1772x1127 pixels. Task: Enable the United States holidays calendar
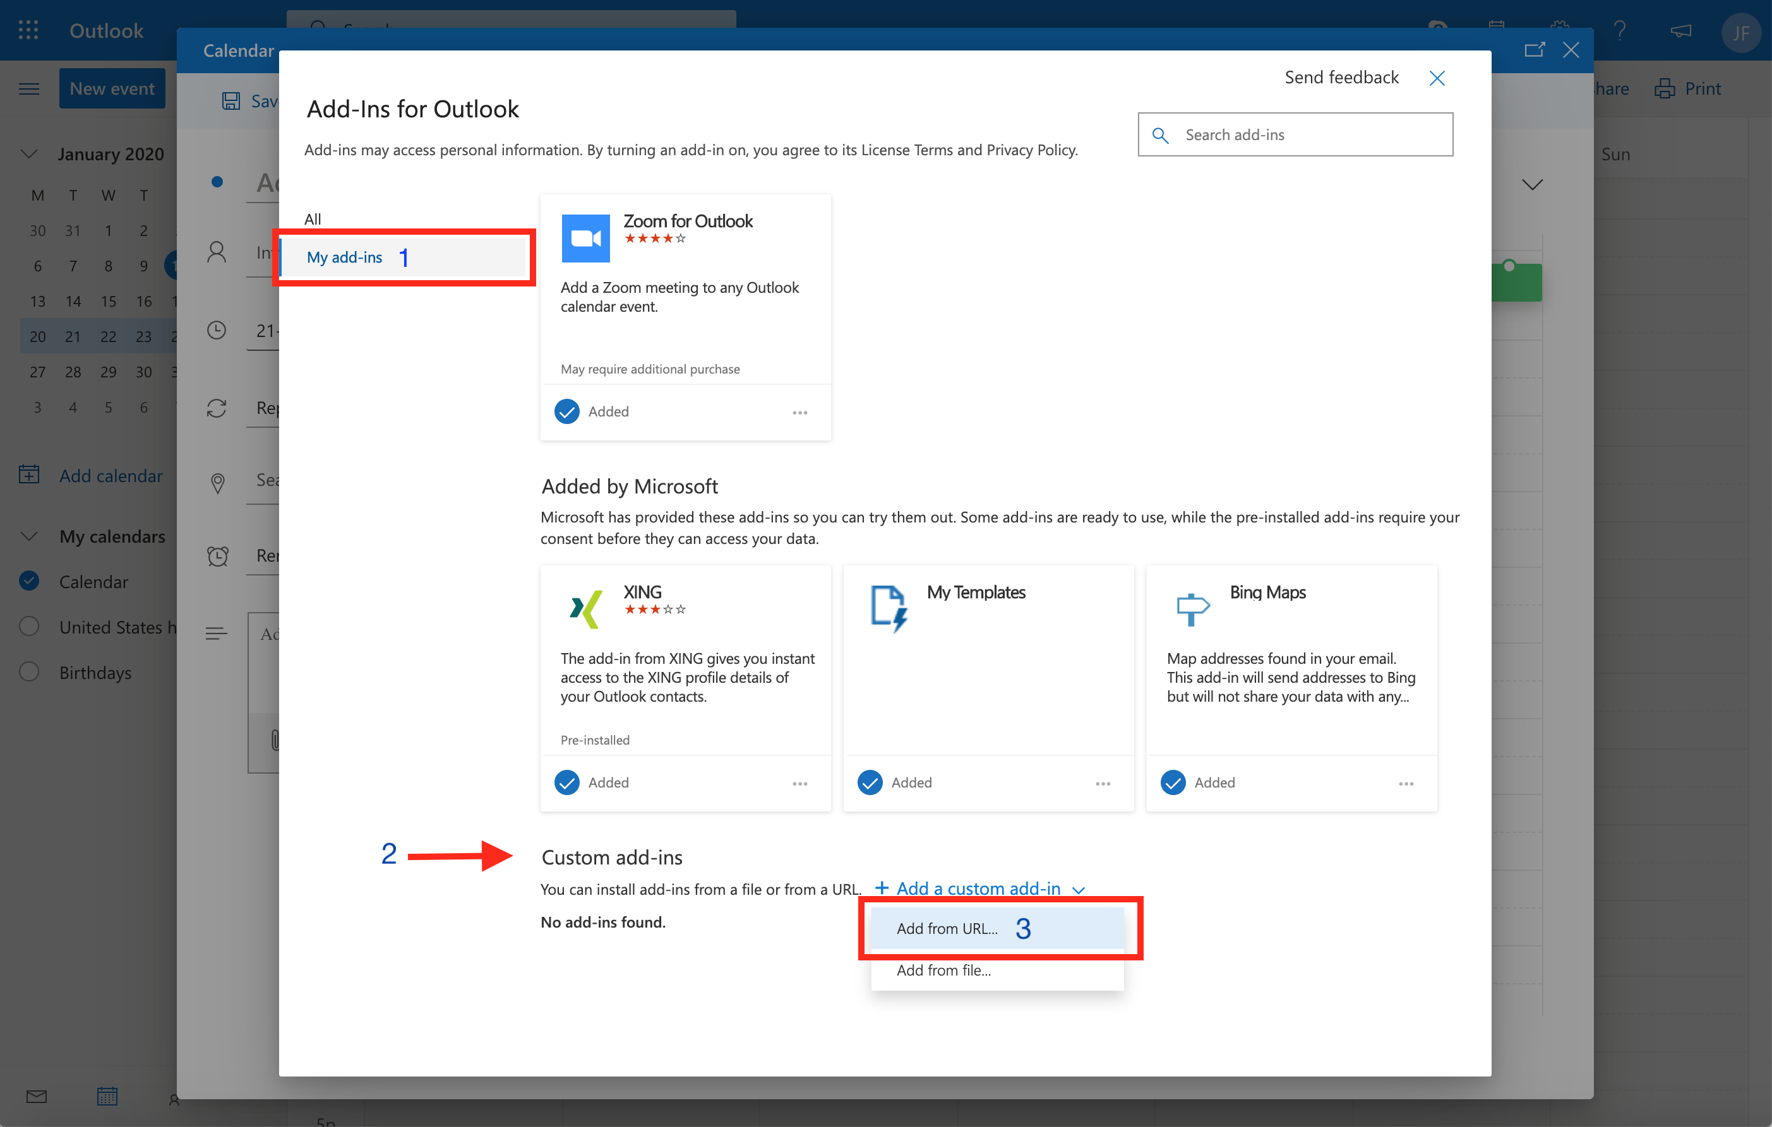click(28, 627)
